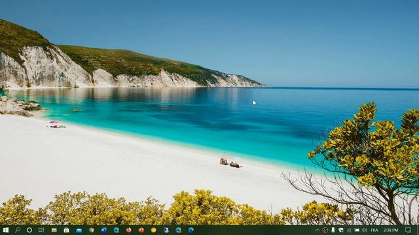
Task: Open File Explorer from taskbar
Action: pyautogui.click(x=54, y=230)
